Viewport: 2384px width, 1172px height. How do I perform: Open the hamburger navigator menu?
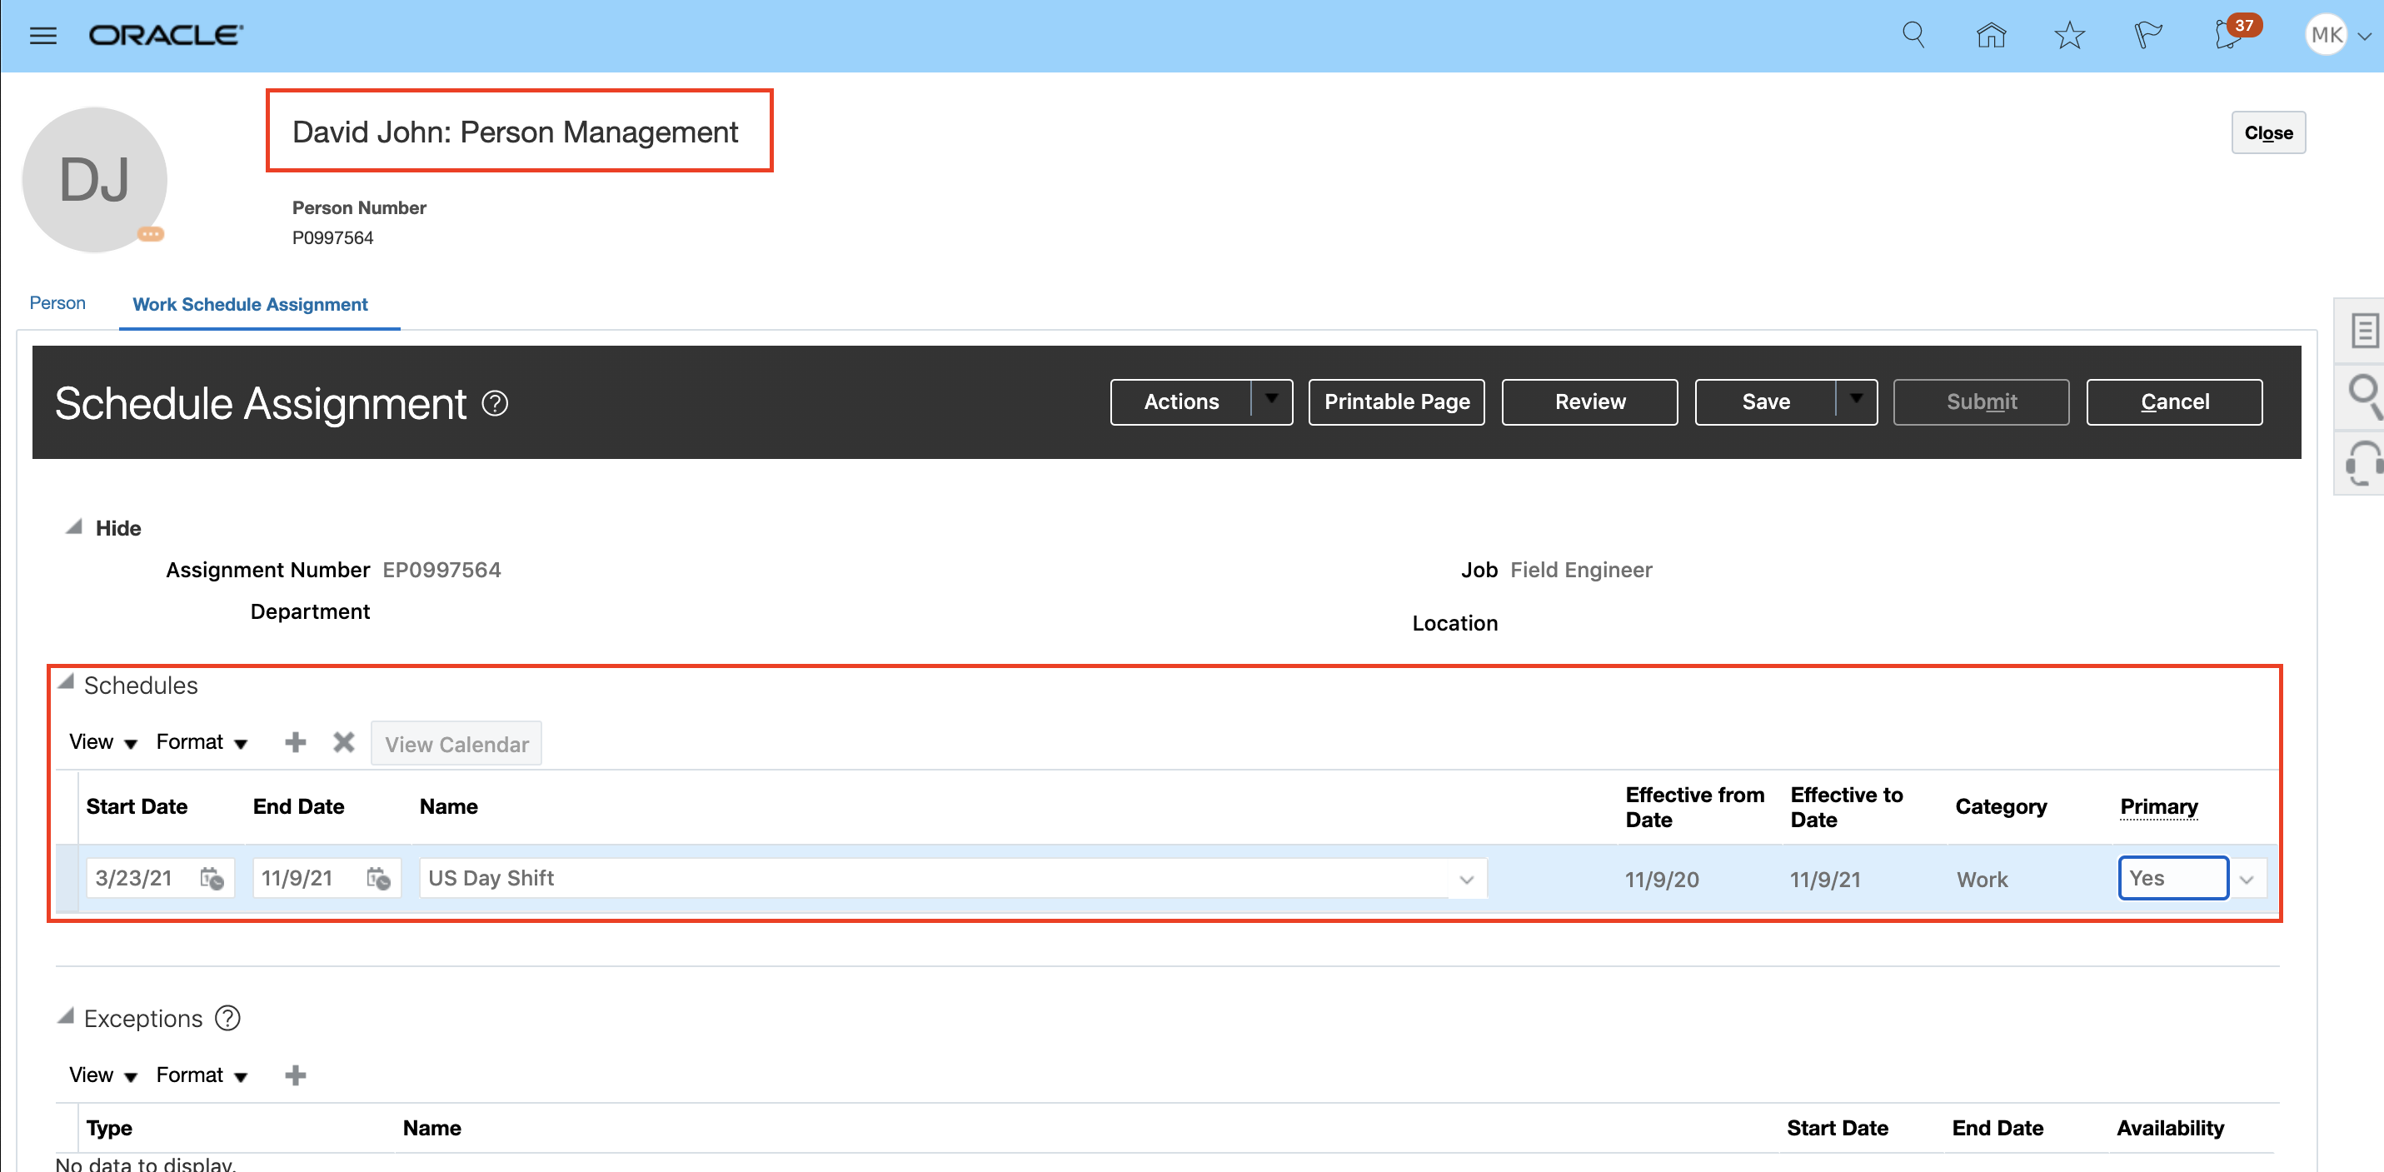(42, 35)
